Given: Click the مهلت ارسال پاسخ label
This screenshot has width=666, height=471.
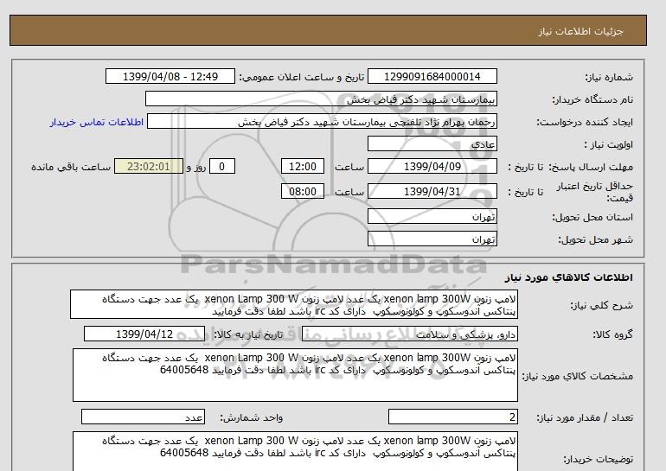Looking at the screenshot, I should click(591, 167).
